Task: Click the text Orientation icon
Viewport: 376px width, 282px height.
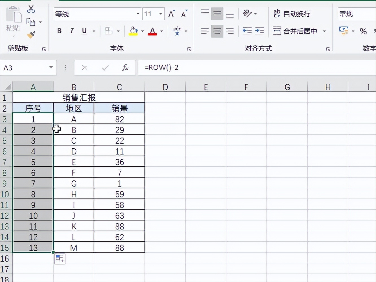Action: (247, 13)
